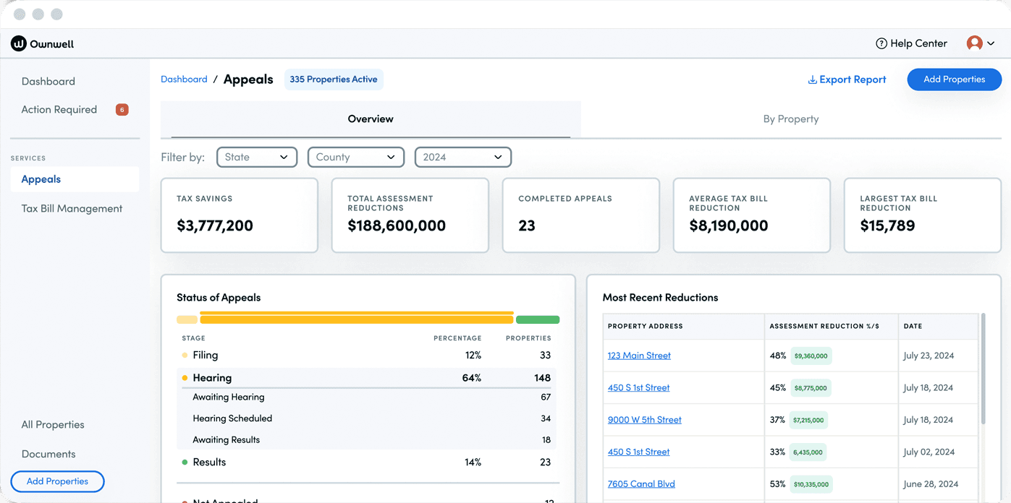Click the Dashboard breadcrumb link
1011x503 pixels.
point(184,79)
